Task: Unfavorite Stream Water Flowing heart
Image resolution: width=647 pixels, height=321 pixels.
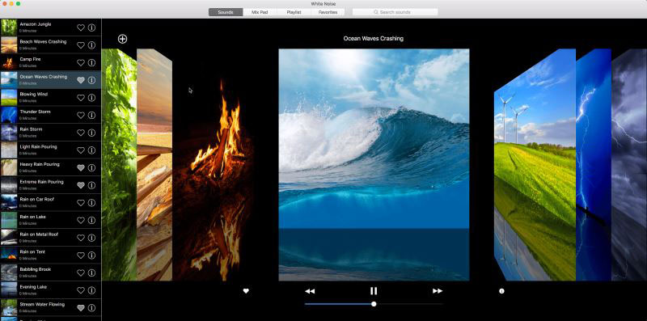Action: (81, 308)
